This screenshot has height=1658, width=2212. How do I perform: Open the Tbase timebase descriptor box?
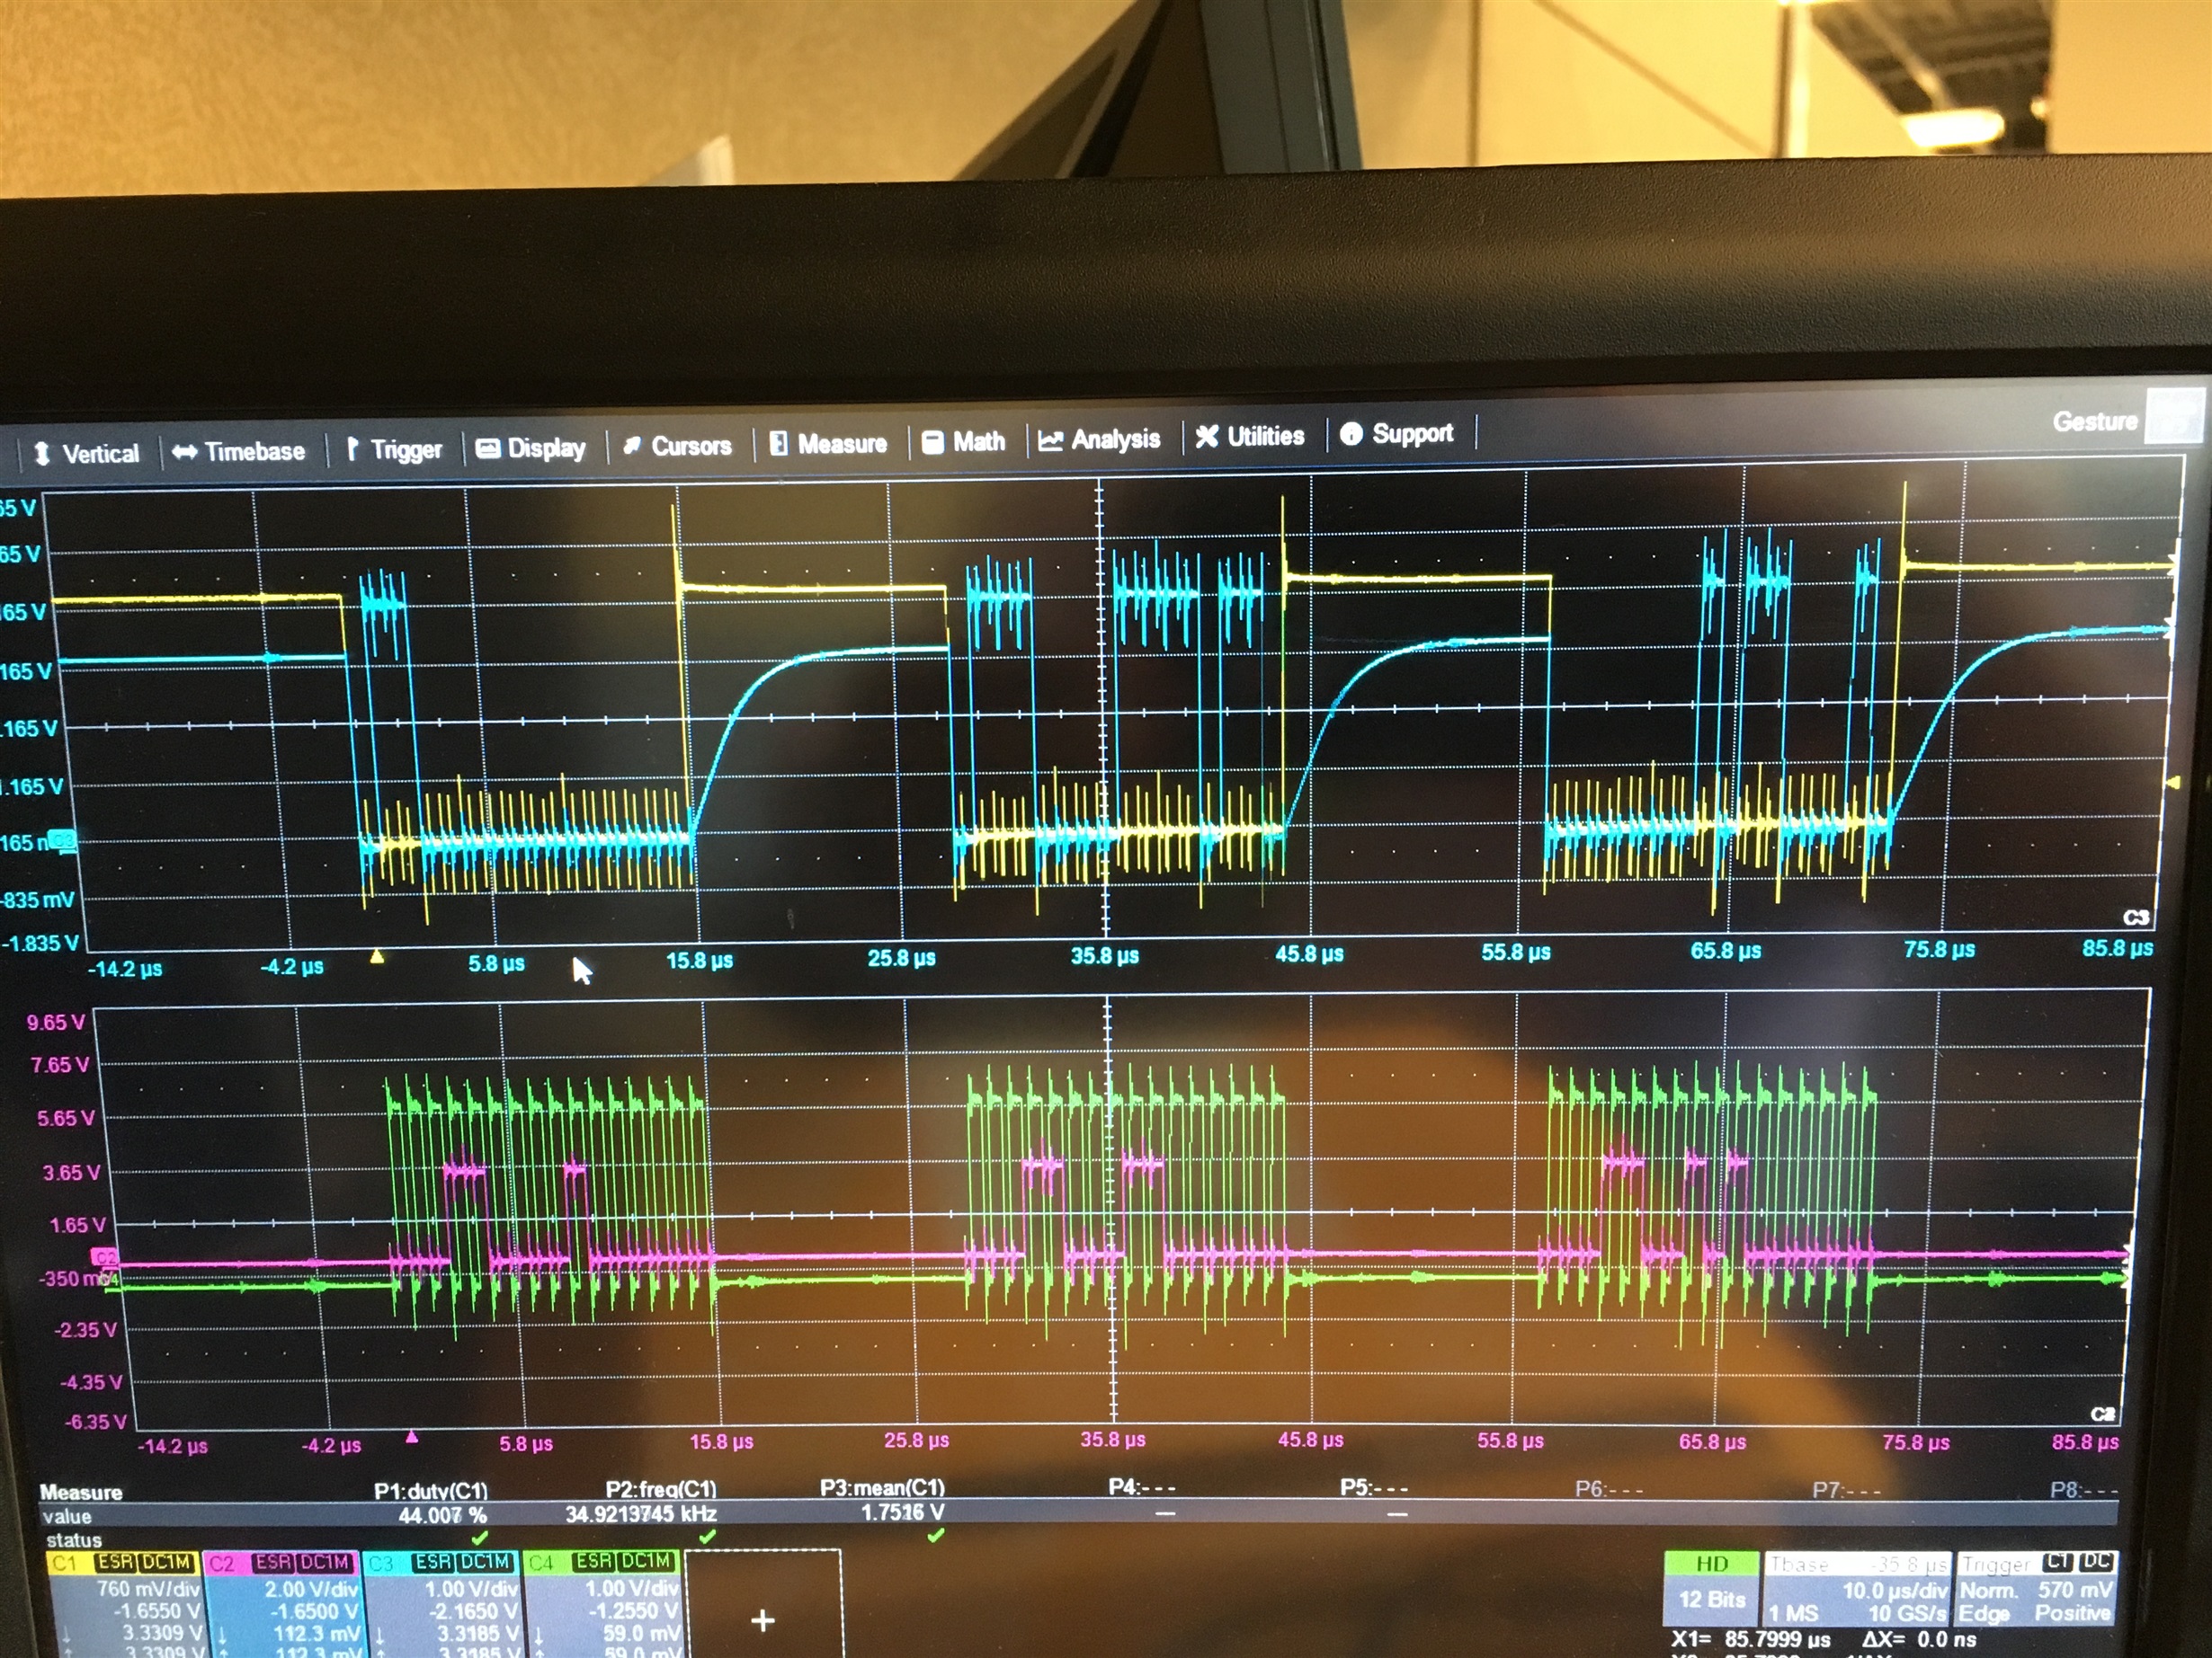pos(1858,1588)
